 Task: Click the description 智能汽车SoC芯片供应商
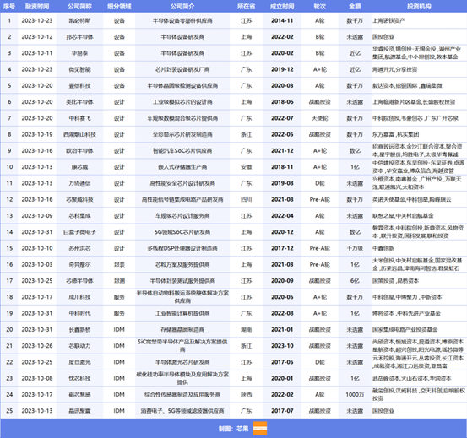[182, 150]
